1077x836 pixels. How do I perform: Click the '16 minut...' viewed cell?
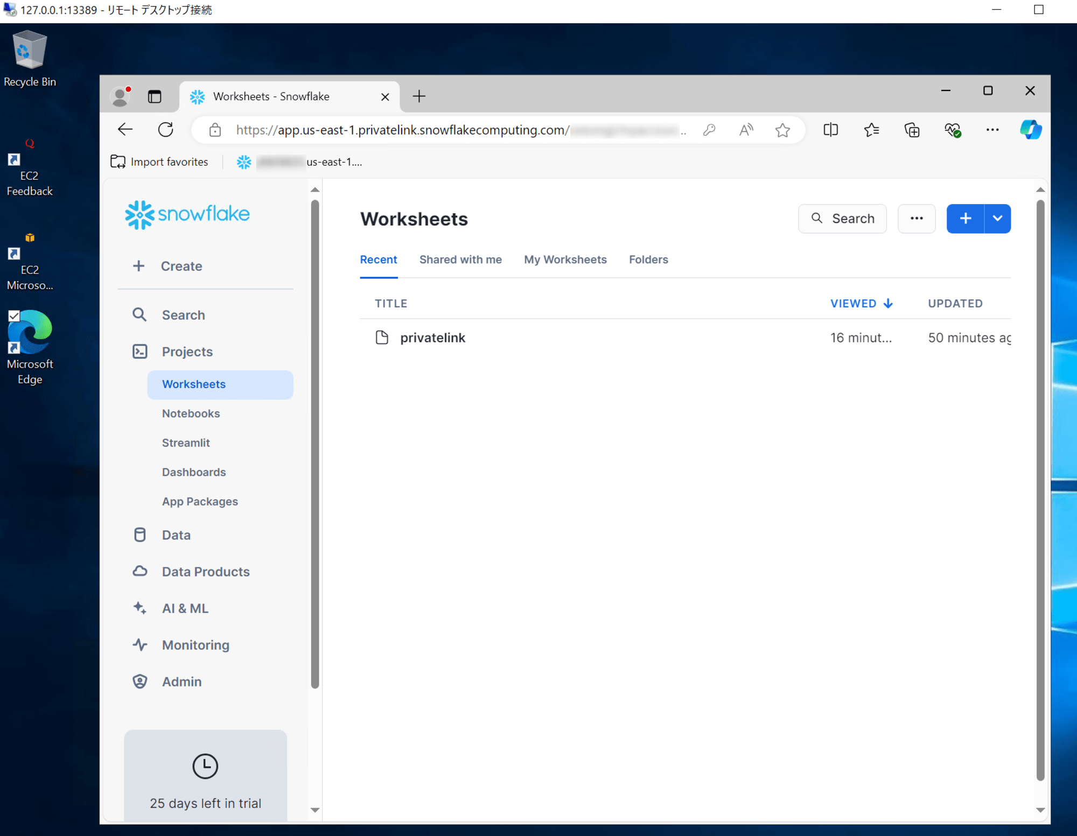point(861,338)
